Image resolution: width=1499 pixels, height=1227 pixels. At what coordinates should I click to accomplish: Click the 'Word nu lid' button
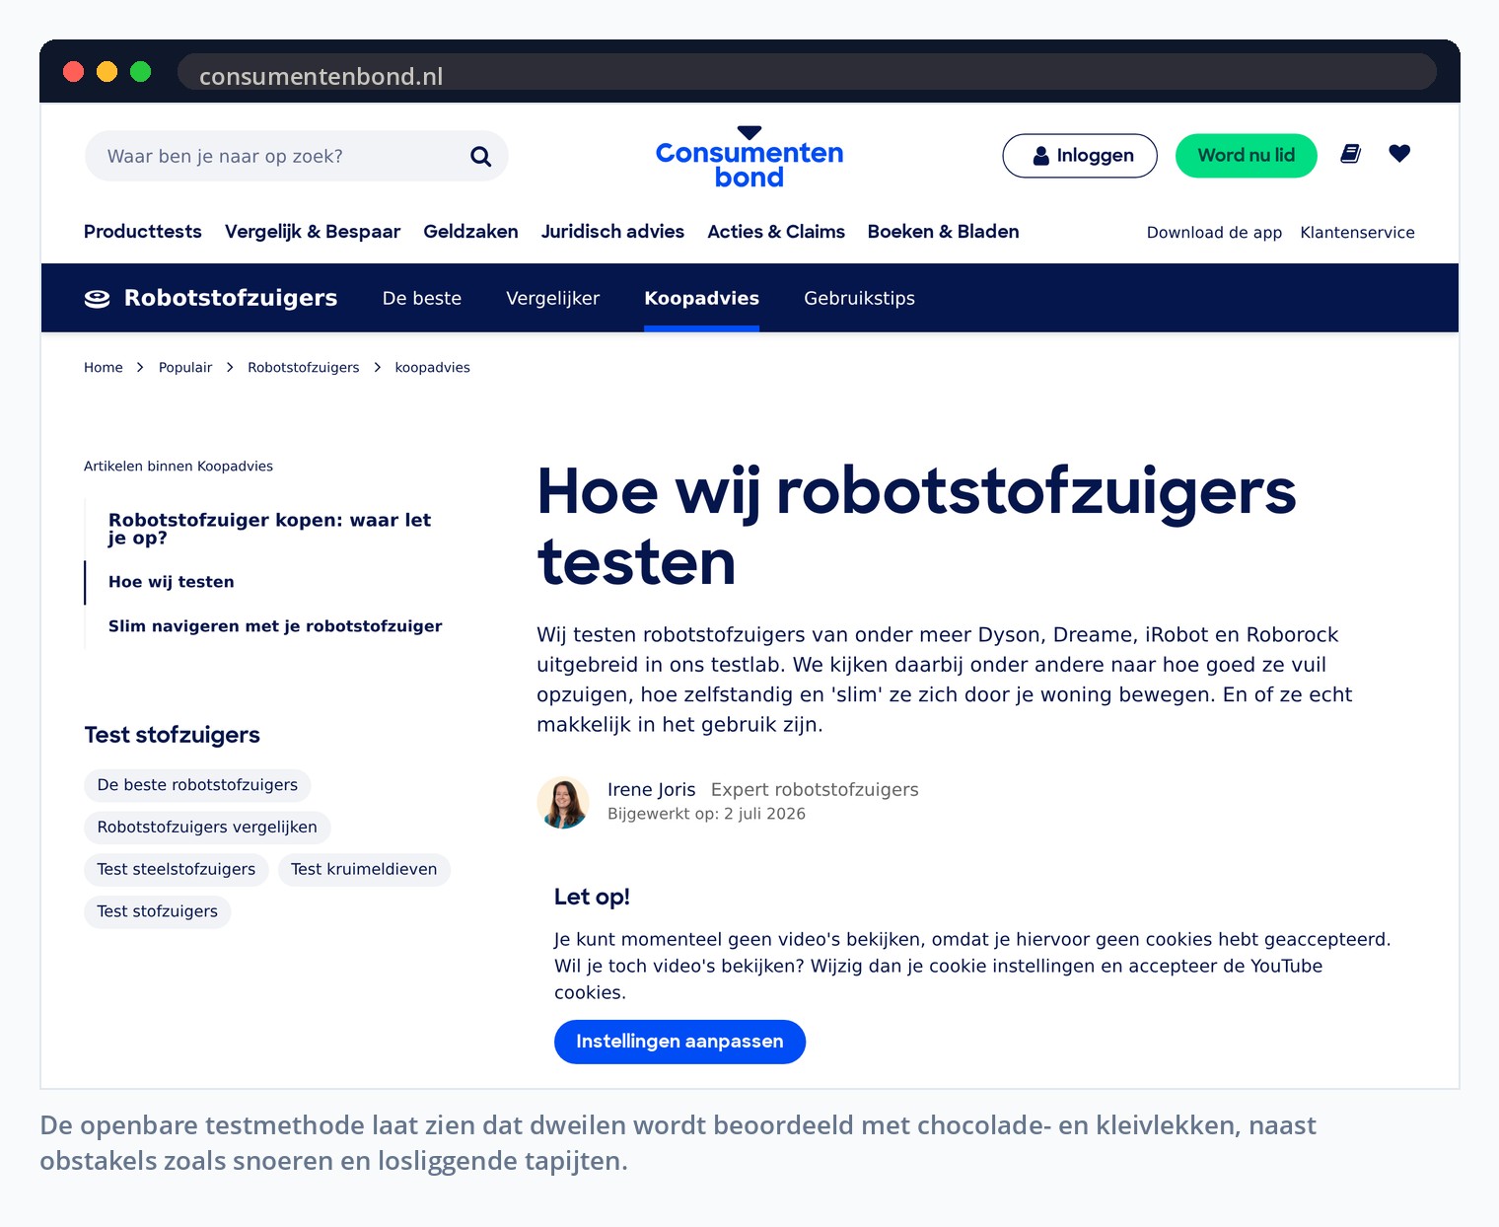click(x=1246, y=156)
